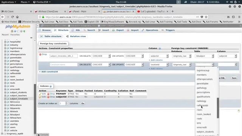The height and width of the screenshot is (136, 242).
Task: Open the locationid column dropdown
Action: pyautogui.click(x=159, y=65)
